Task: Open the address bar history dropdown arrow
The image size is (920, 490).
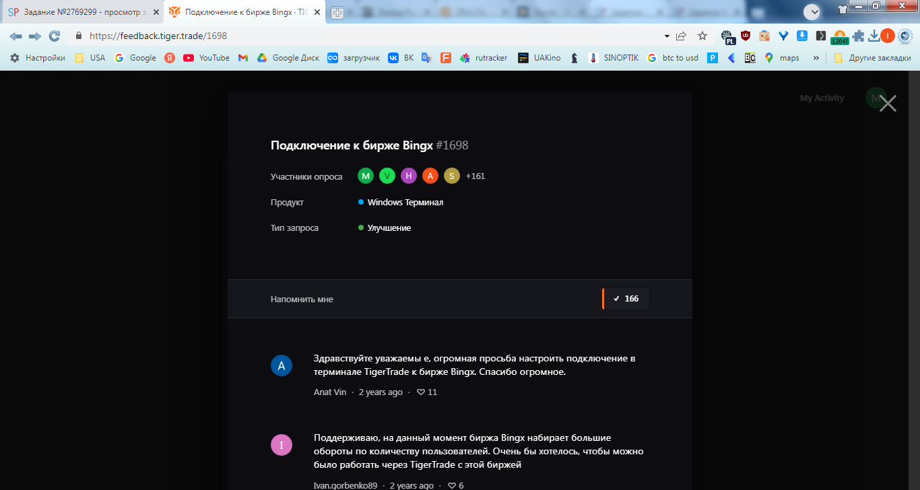Action: 667,36
